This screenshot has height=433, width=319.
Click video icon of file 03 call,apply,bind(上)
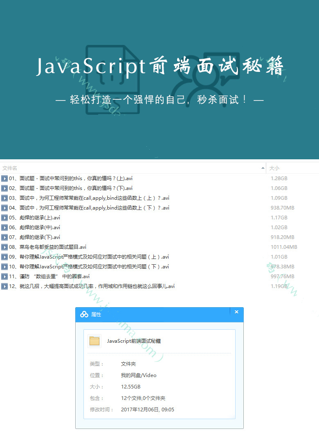(4, 198)
